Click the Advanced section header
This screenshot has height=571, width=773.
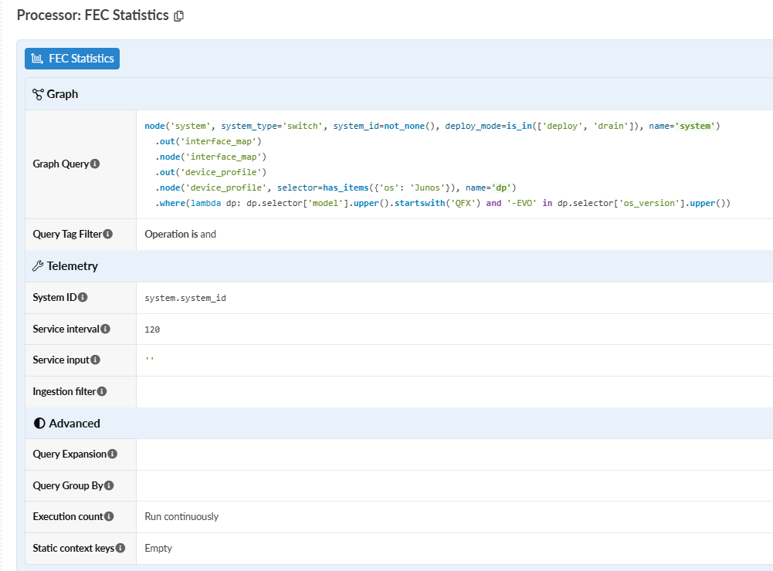(398, 423)
